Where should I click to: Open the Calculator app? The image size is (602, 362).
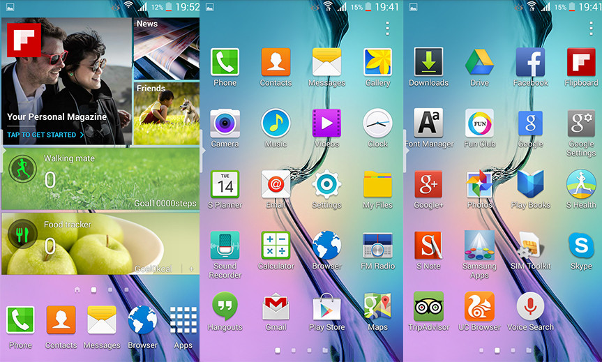pos(276,246)
